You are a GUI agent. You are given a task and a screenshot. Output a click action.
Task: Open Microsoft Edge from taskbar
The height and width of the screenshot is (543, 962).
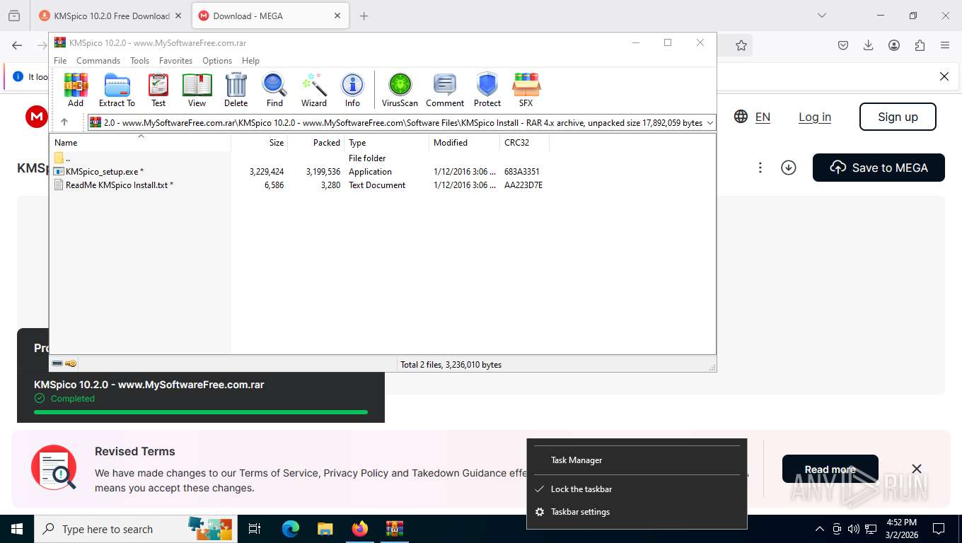pos(291,529)
